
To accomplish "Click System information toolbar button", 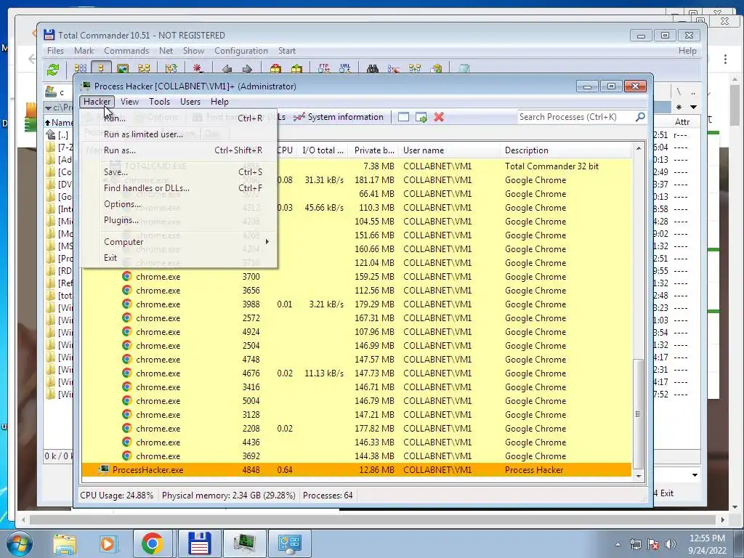I will coord(339,117).
